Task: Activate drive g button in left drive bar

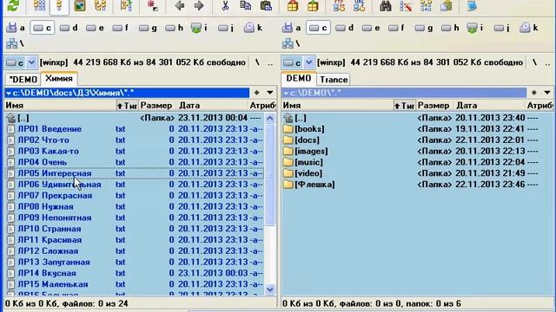Action: point(148,28)
